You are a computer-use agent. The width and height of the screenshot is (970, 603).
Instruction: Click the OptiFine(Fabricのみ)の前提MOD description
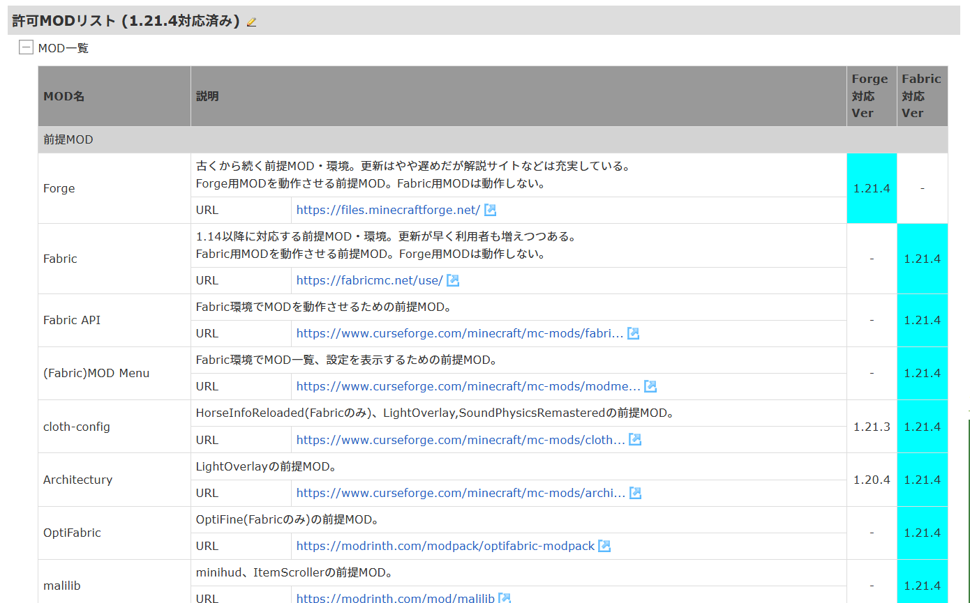[x=288, y=519]
